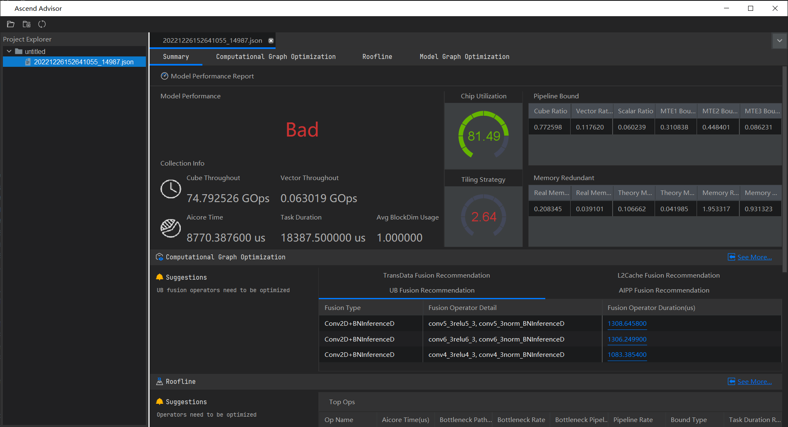Click See More link for Roofline section

tap(755, 382)
